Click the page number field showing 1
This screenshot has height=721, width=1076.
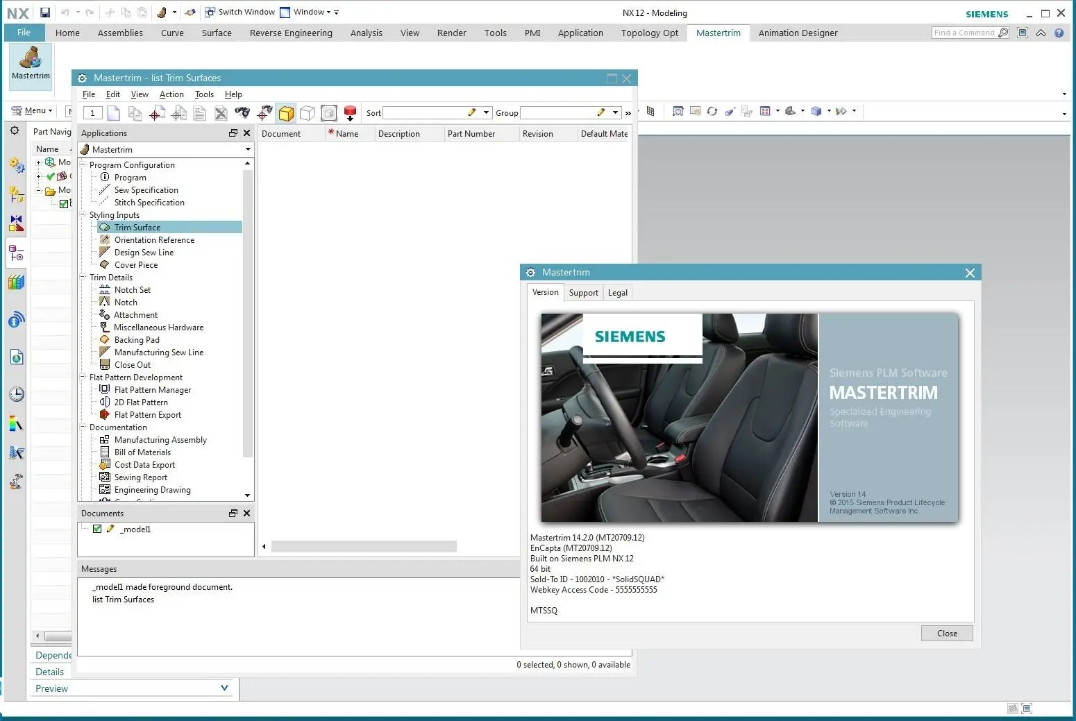tap(92, 113)
